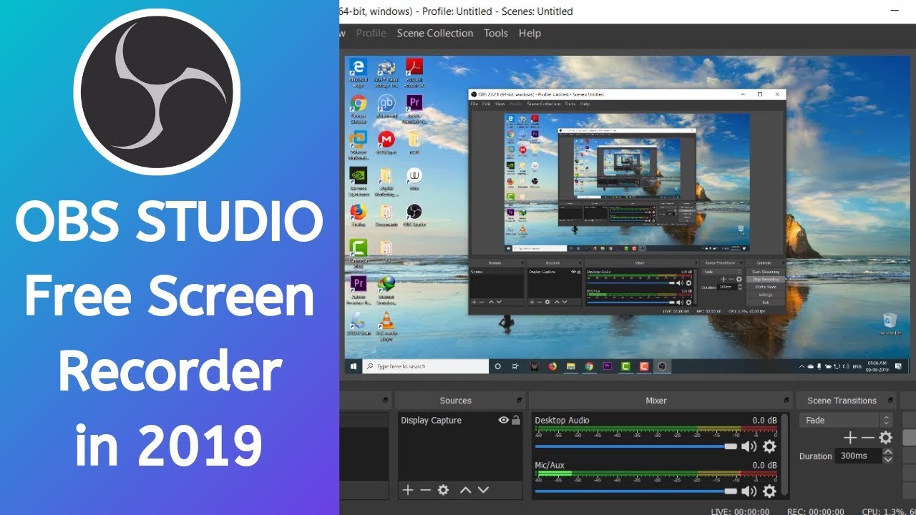
Task: Click Studio Mode in the nested OBS window
Action: click(766, 287)
